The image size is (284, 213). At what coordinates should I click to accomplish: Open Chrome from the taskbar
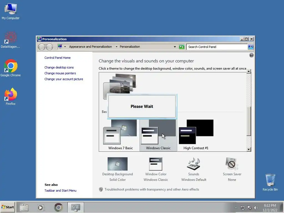coord(58,207)
